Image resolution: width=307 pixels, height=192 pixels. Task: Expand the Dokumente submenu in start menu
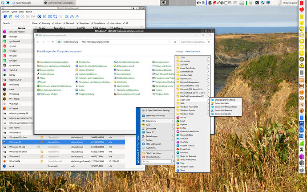click(158, 129)
